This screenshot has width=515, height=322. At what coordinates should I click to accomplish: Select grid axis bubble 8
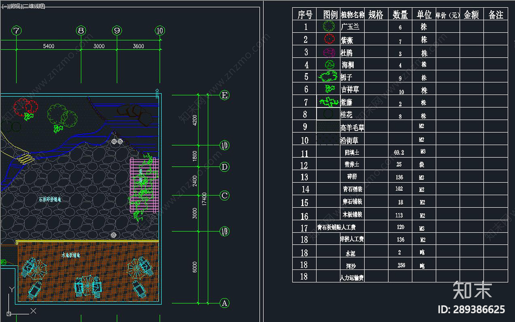(x=81, y=31)
